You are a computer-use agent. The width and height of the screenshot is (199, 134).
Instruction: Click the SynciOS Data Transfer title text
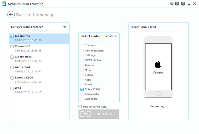coord(25,4)
